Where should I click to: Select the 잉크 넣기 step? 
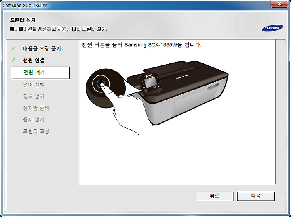click(x=34, y=96)
